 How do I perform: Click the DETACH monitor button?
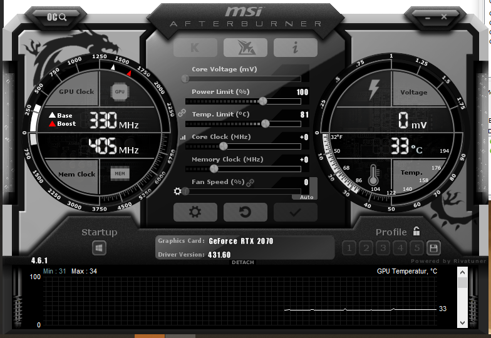[x=243, y=262]
